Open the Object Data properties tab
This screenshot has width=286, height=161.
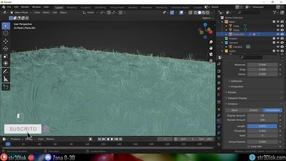(x=219, y=138)
